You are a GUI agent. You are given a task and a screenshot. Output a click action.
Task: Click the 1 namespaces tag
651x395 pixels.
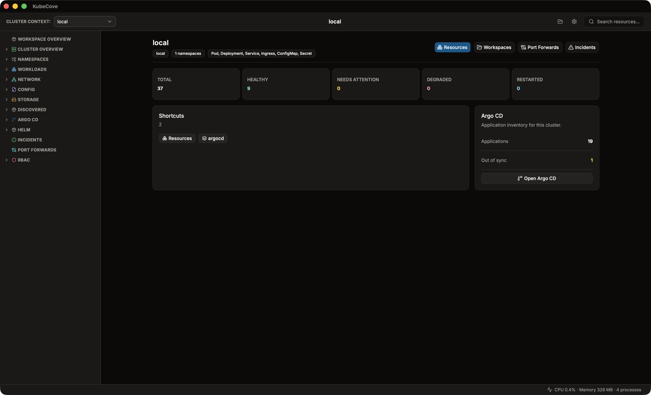pos(188,53)
